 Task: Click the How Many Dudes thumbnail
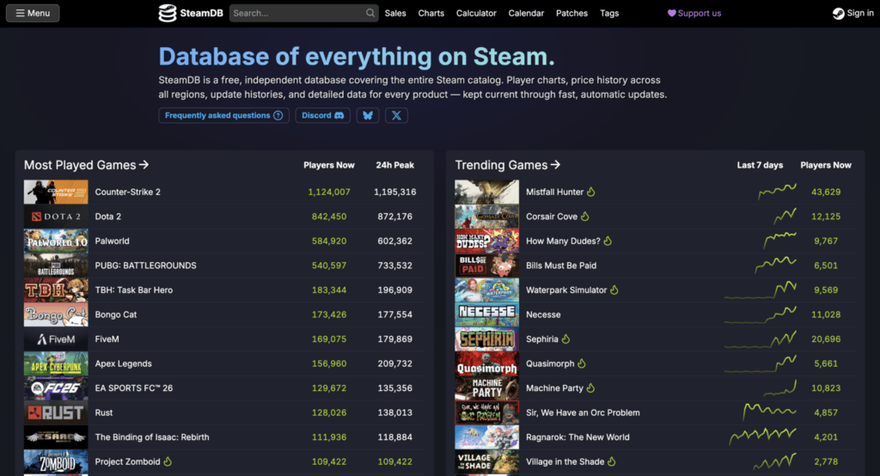click(x=486, y=241)
